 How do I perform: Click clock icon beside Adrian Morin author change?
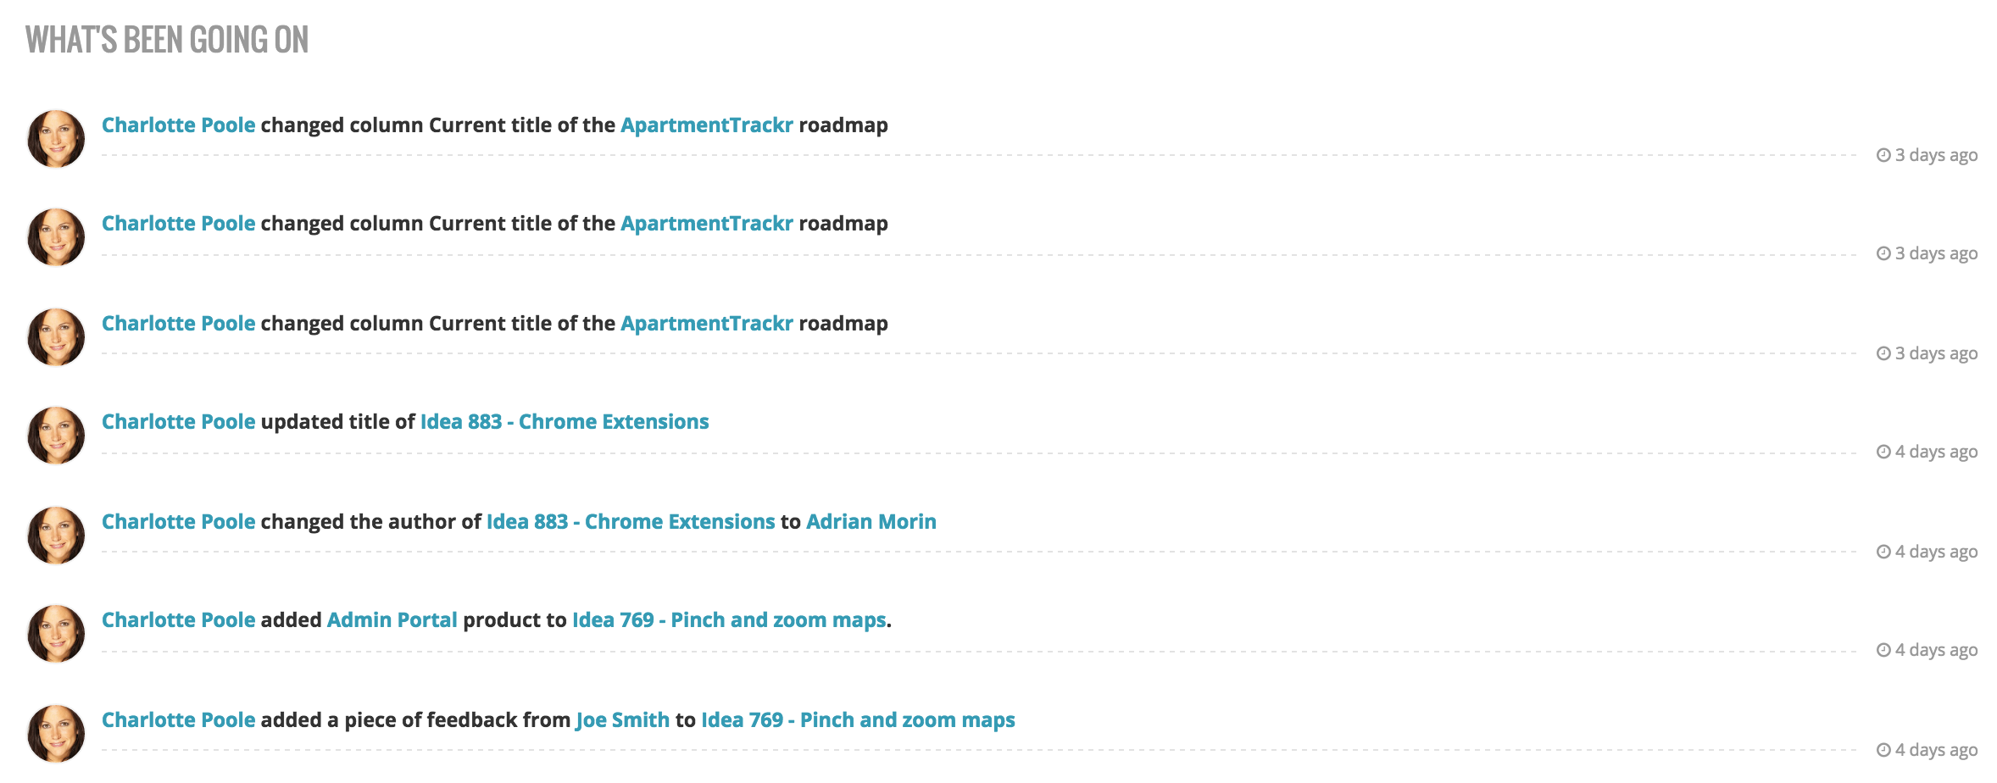click(x=1883, y=552)
